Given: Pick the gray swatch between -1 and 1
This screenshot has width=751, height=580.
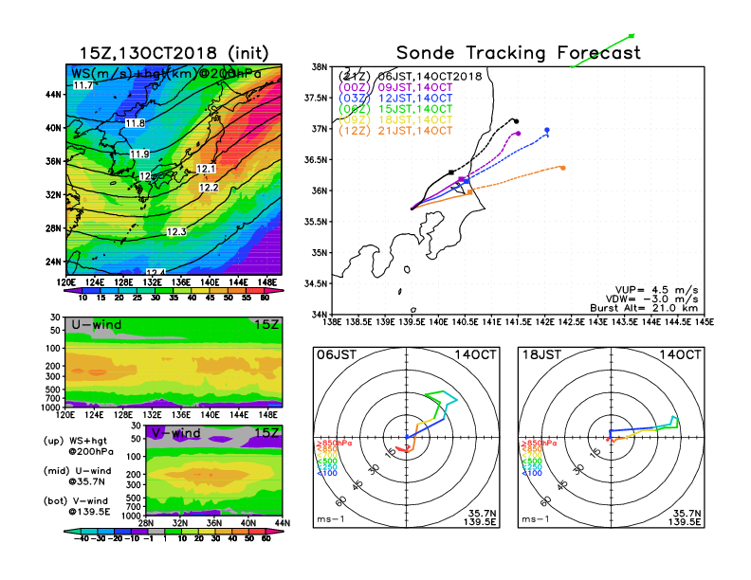Looking at the screenshot, I should pos(156,531).
